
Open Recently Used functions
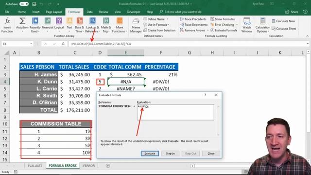pos(35,25)
